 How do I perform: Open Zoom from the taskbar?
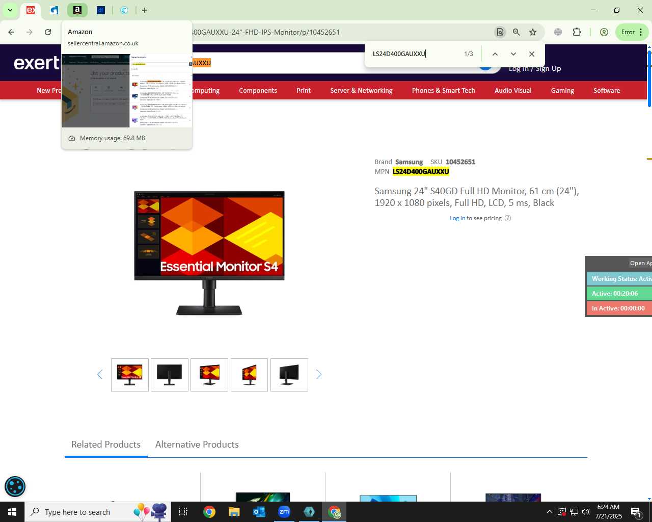284,512
